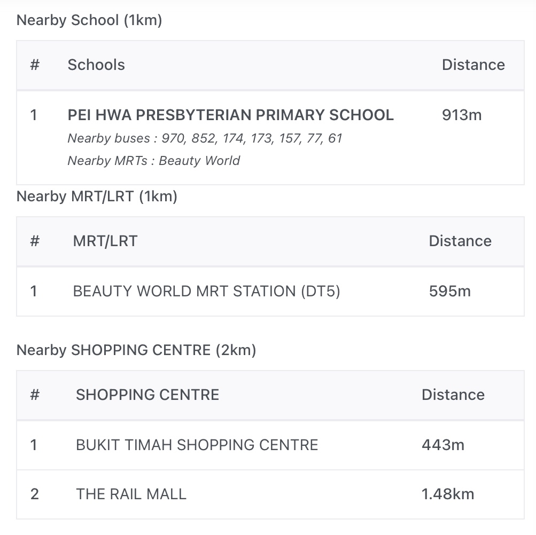Click the 595m MRT distance value
The height and width of the screenshot is (535, 536).
449,291
